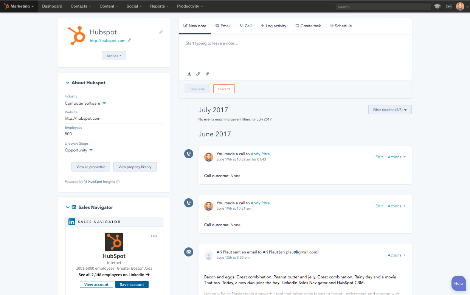This screenshot has width=470, height=295.
Task: Click the user avatar on the 10:31 am call
Action: coord(209,206)
